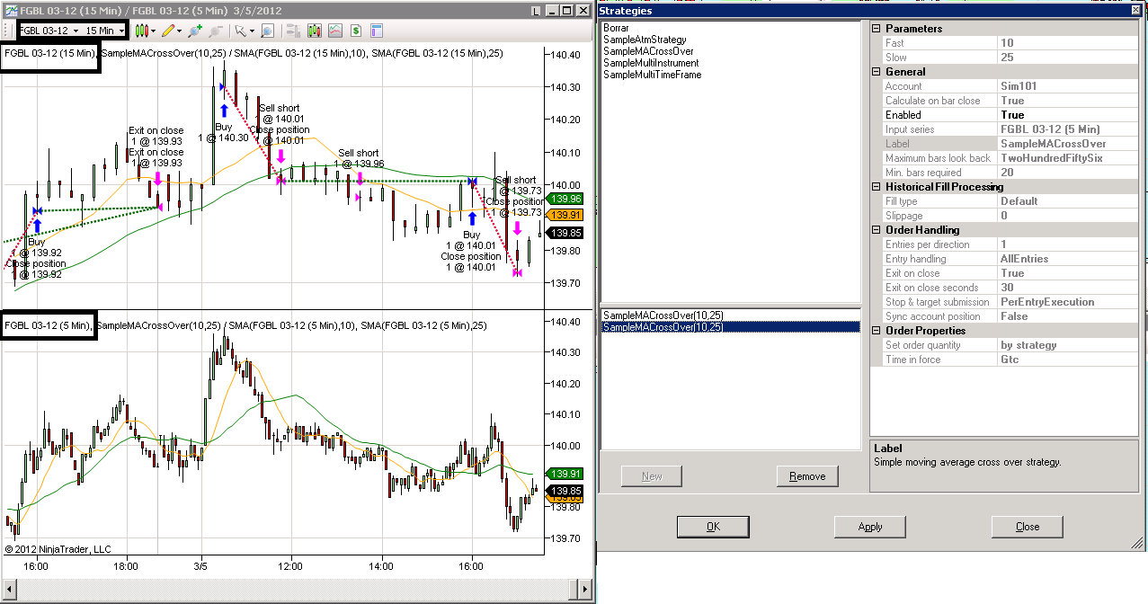Edit the Fast parameter value 10

coord(1067,43)
